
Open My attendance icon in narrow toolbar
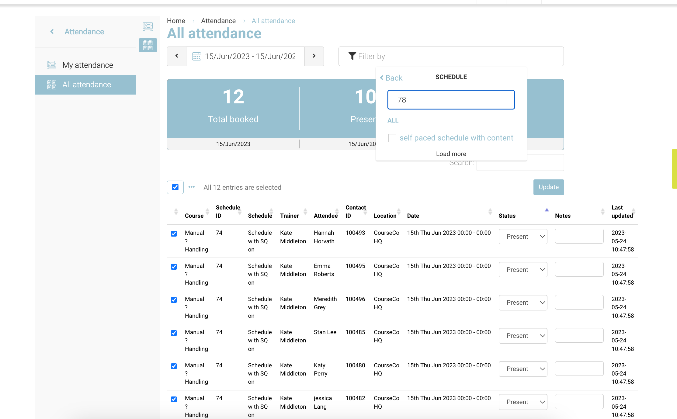(x=148, y=26)
